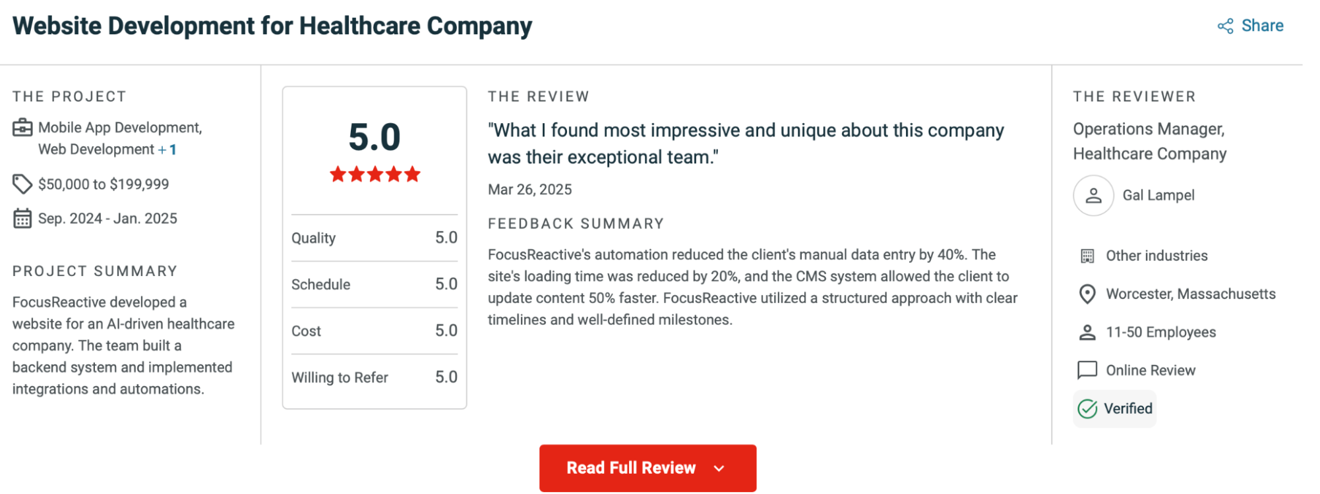
Task: Click the price tag budget icon
Action: click(x=22, y=184)
